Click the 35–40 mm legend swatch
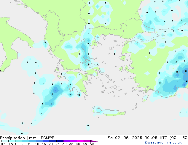 pyautogui.click(x=73, y=141)
